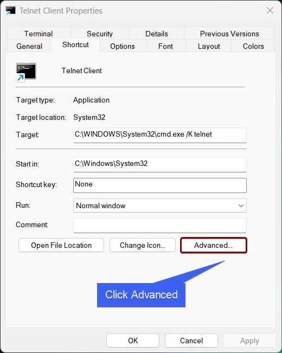The height and width of the screenshot is (353, 282).
Task: Click the Apply button
Action: 249,341
